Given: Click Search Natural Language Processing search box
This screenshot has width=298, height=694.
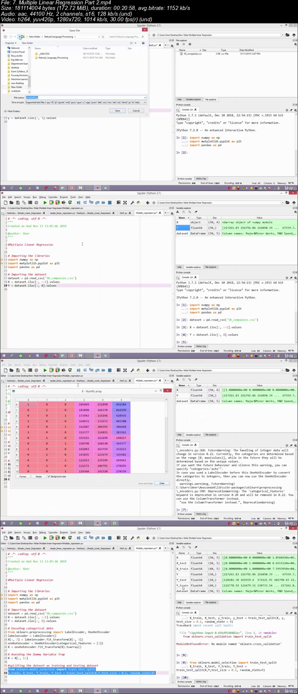Looking at the screenshot, I should pos(126,37).
